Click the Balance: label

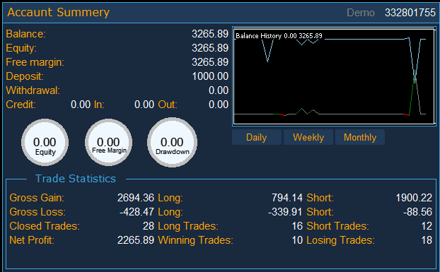point(25,34)
